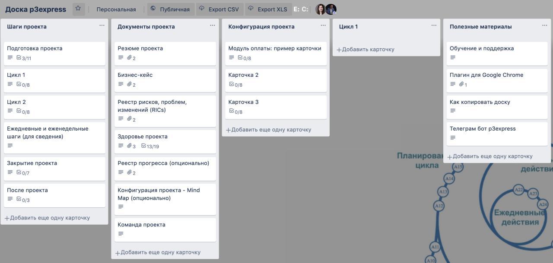Open the Как копировать доску card

click(497, 107)
